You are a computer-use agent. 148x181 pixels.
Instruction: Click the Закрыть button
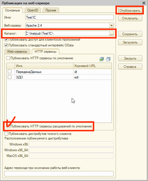pos(130,58)
